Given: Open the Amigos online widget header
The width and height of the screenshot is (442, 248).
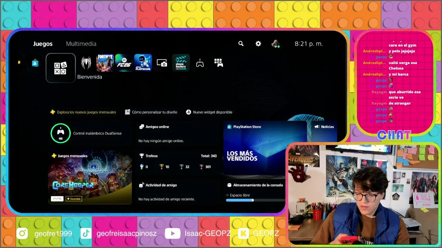Looking at the screenshot, I should [x=154, y=127].
